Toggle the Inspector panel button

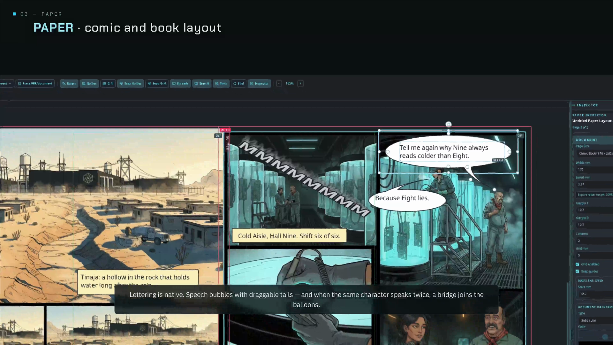(259, 84)
